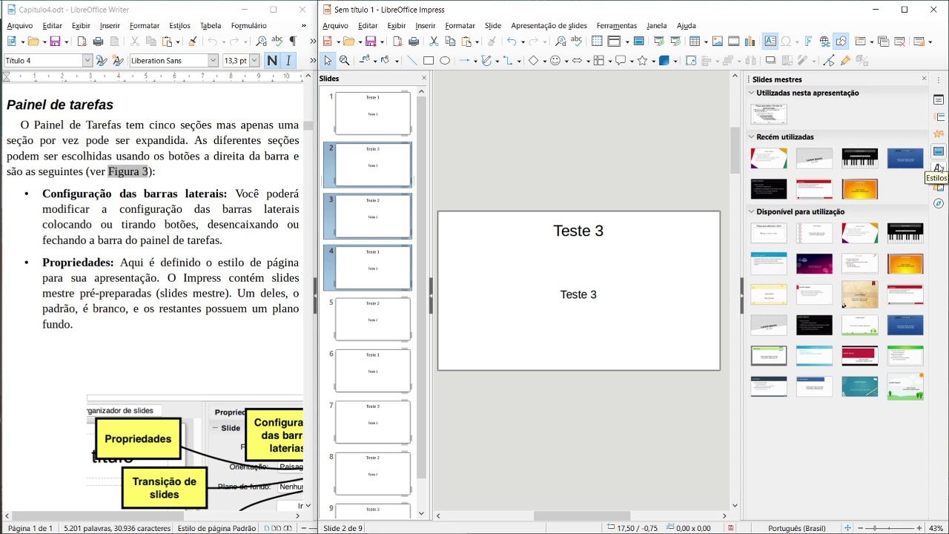Viewport: 949px width, 534px height.
Task: Open Apresentação de slides menu
Action: point(549,25)
